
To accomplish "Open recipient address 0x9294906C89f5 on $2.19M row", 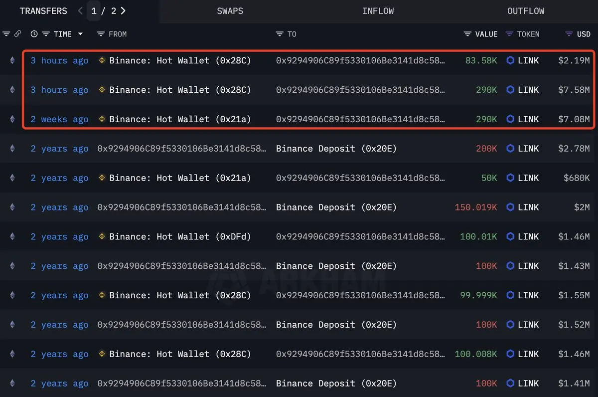I will [x=360, y=60].
